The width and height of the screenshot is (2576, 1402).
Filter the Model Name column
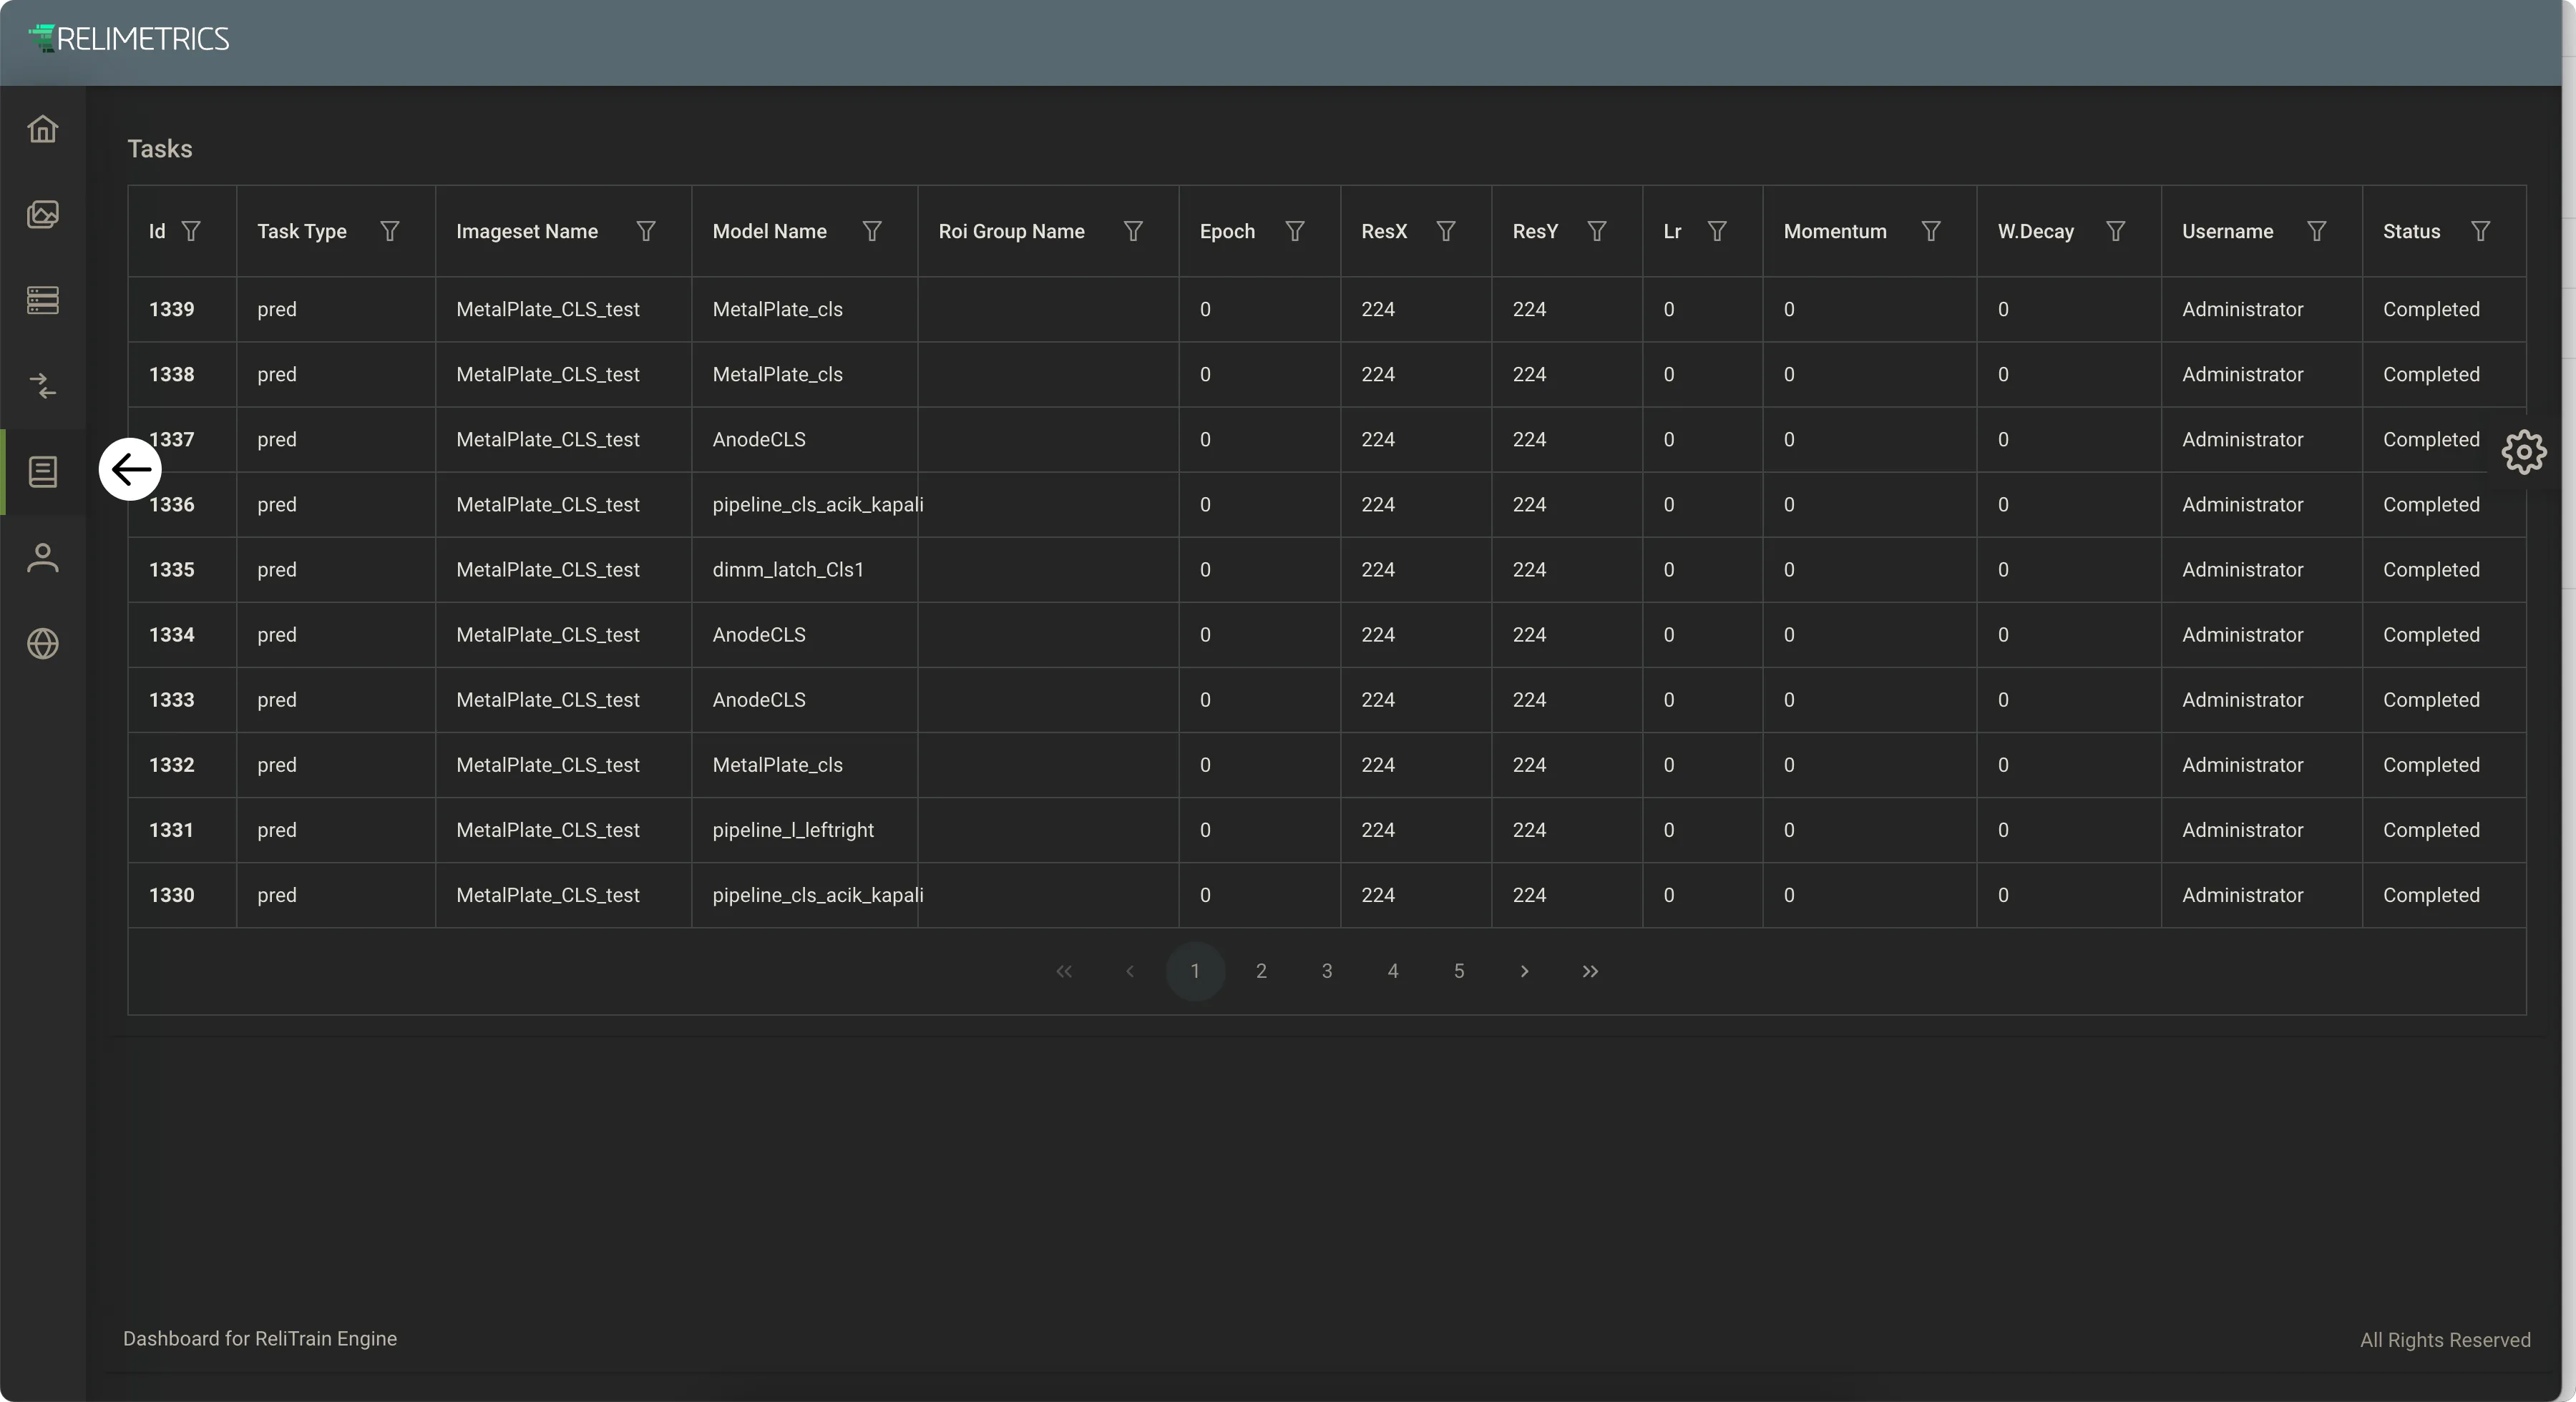click(872, 231)
